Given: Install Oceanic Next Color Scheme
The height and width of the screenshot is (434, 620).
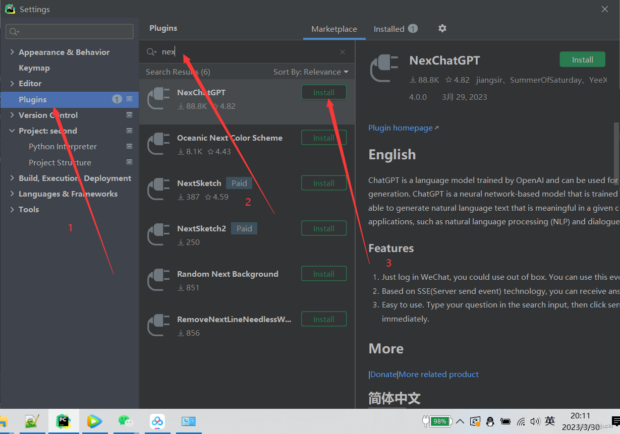Looking at the screenshot, I should [324, 138].
